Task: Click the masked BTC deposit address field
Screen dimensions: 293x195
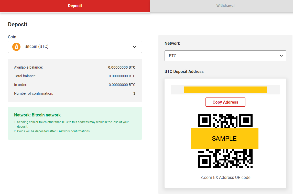Action: [x=225, y=90]
